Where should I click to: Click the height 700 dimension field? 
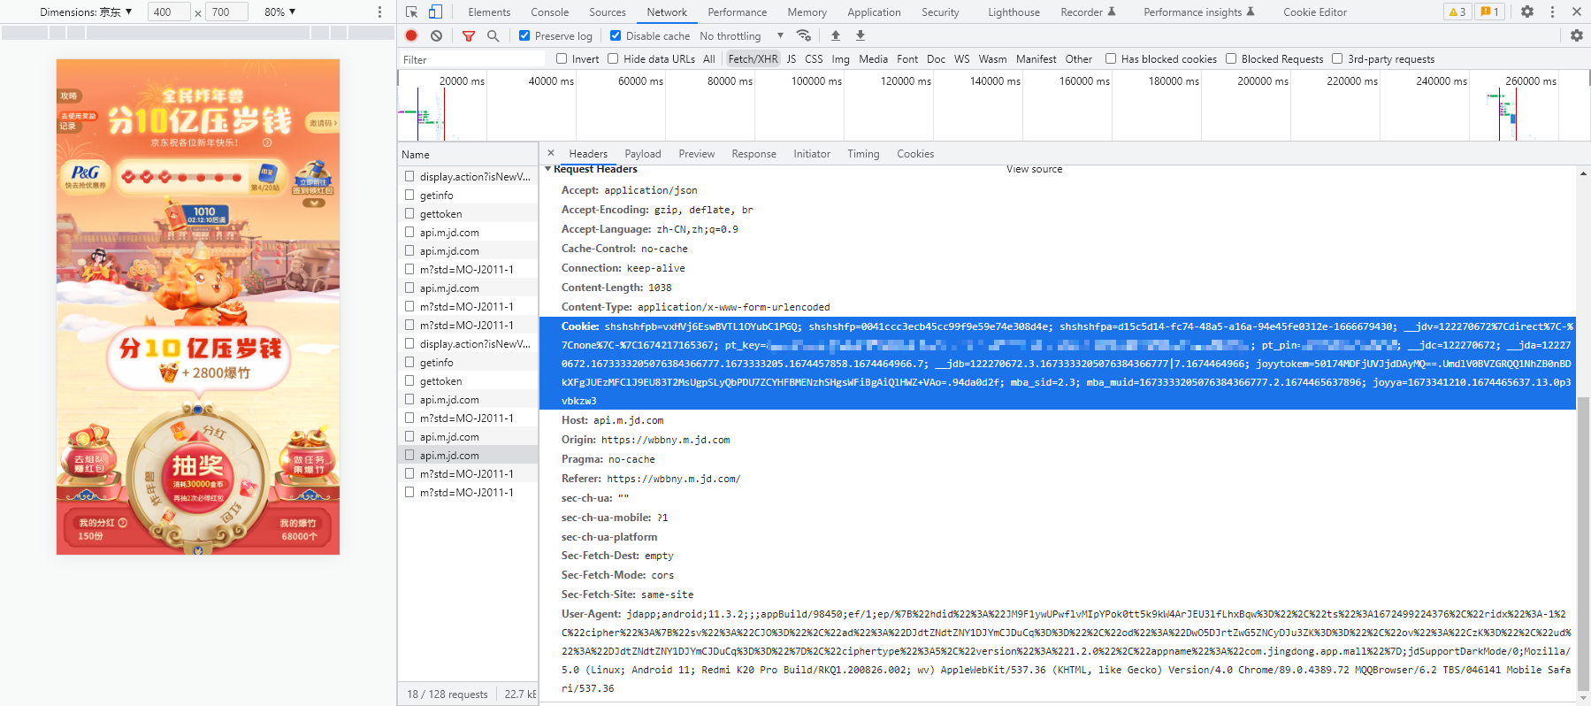point(226,12)
